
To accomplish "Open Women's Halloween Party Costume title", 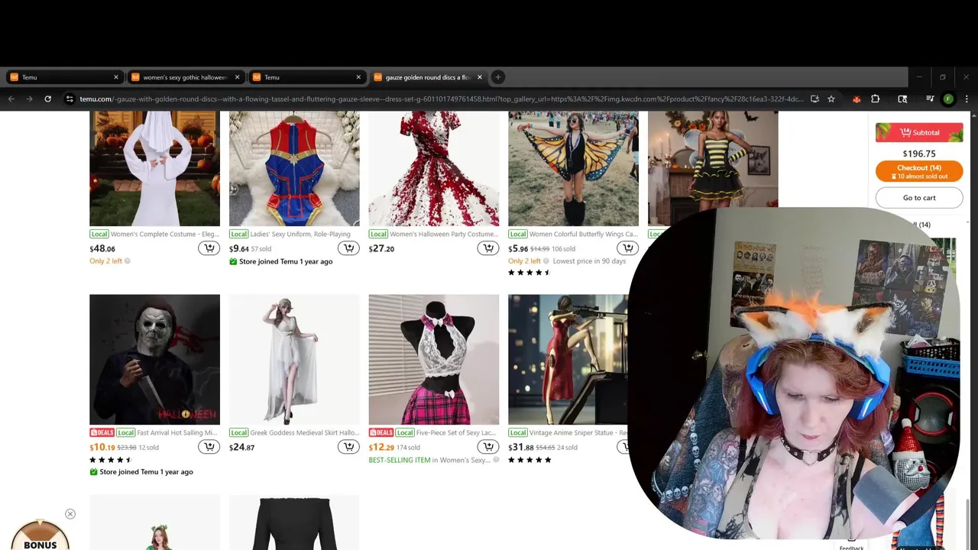I will pyautogui.click(x=444, y=235).
